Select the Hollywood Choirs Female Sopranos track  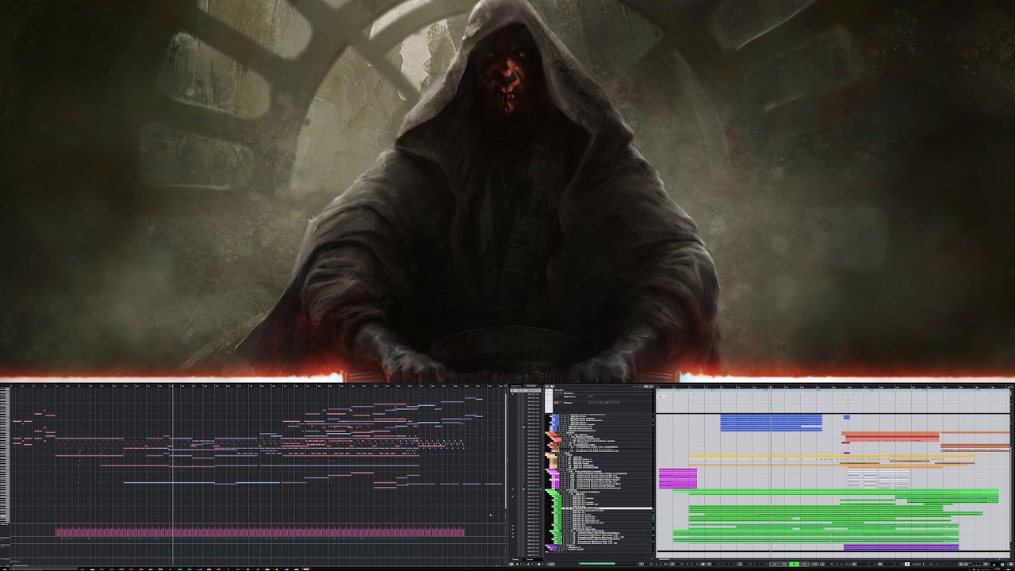pyautogui.click(x=599, y=473)
